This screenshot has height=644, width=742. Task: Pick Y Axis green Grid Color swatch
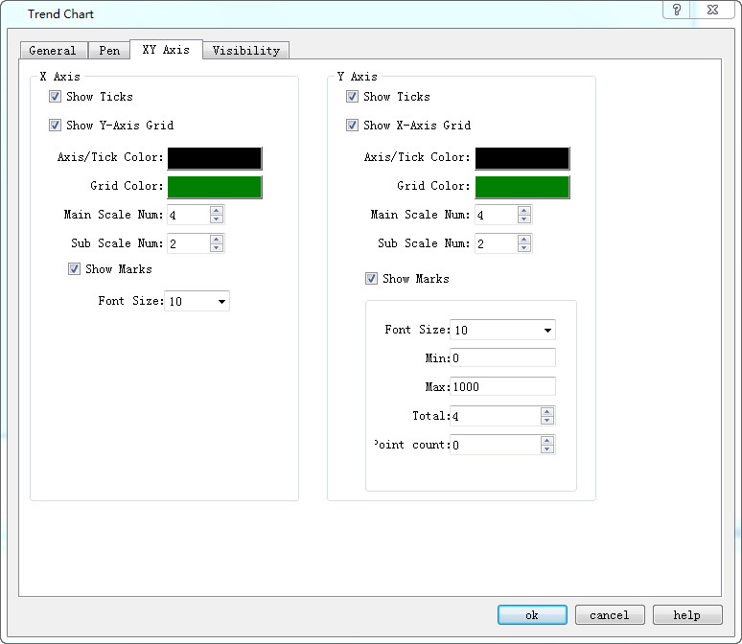click(x=522, y=187)
